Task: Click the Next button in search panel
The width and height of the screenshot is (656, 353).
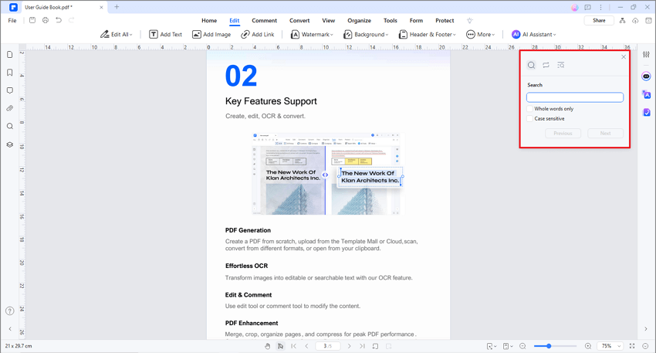Action: (605, 133)
